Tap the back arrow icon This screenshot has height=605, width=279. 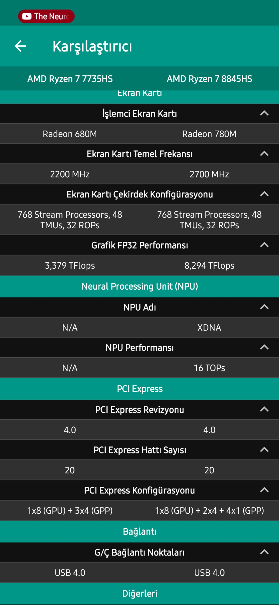coord(20,46)
